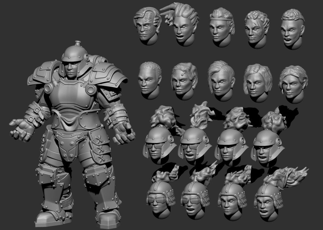323x230 pixels.
Task: Select the head with short tucked bob hair
Action: coord(293,84)
